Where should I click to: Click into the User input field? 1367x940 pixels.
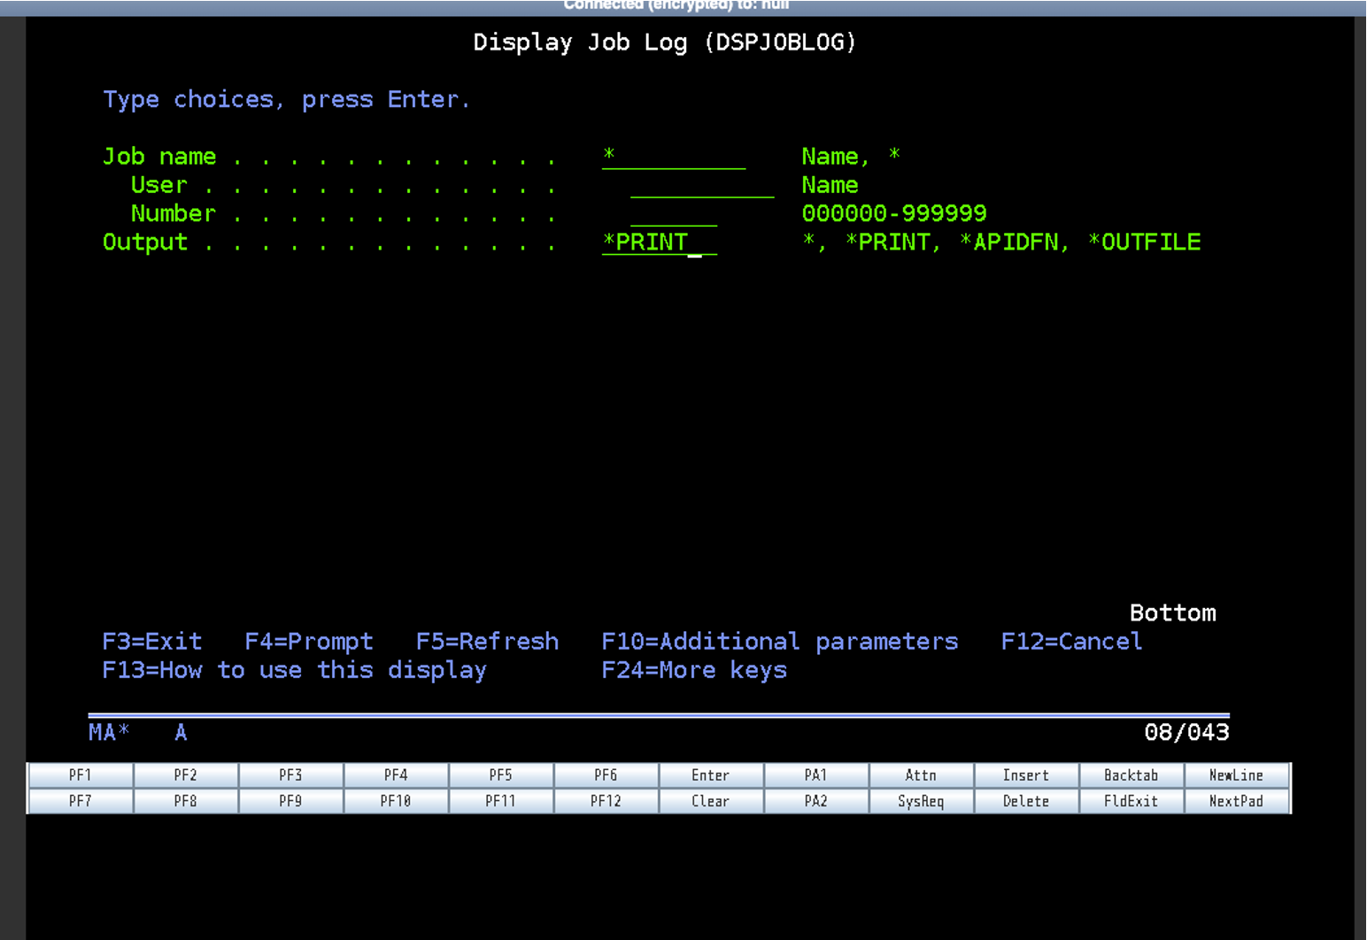tap(702, 185)
